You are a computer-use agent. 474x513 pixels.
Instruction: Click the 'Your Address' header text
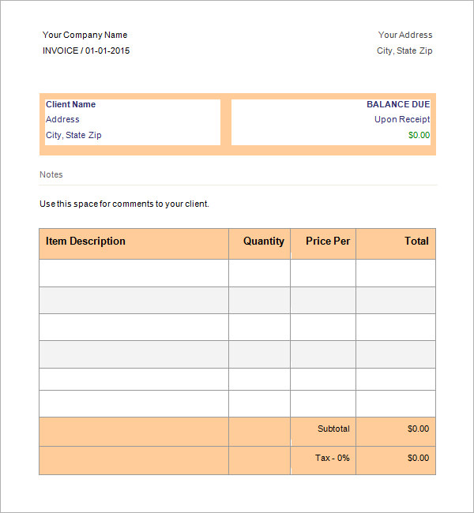tap(405, 35)
